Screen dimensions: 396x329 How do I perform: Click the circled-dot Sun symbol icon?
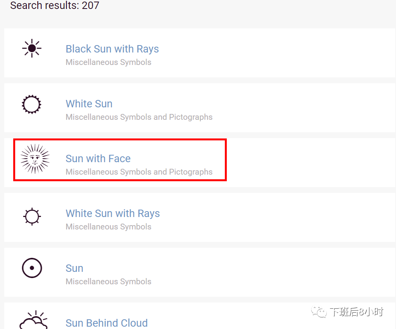(32, 268)
